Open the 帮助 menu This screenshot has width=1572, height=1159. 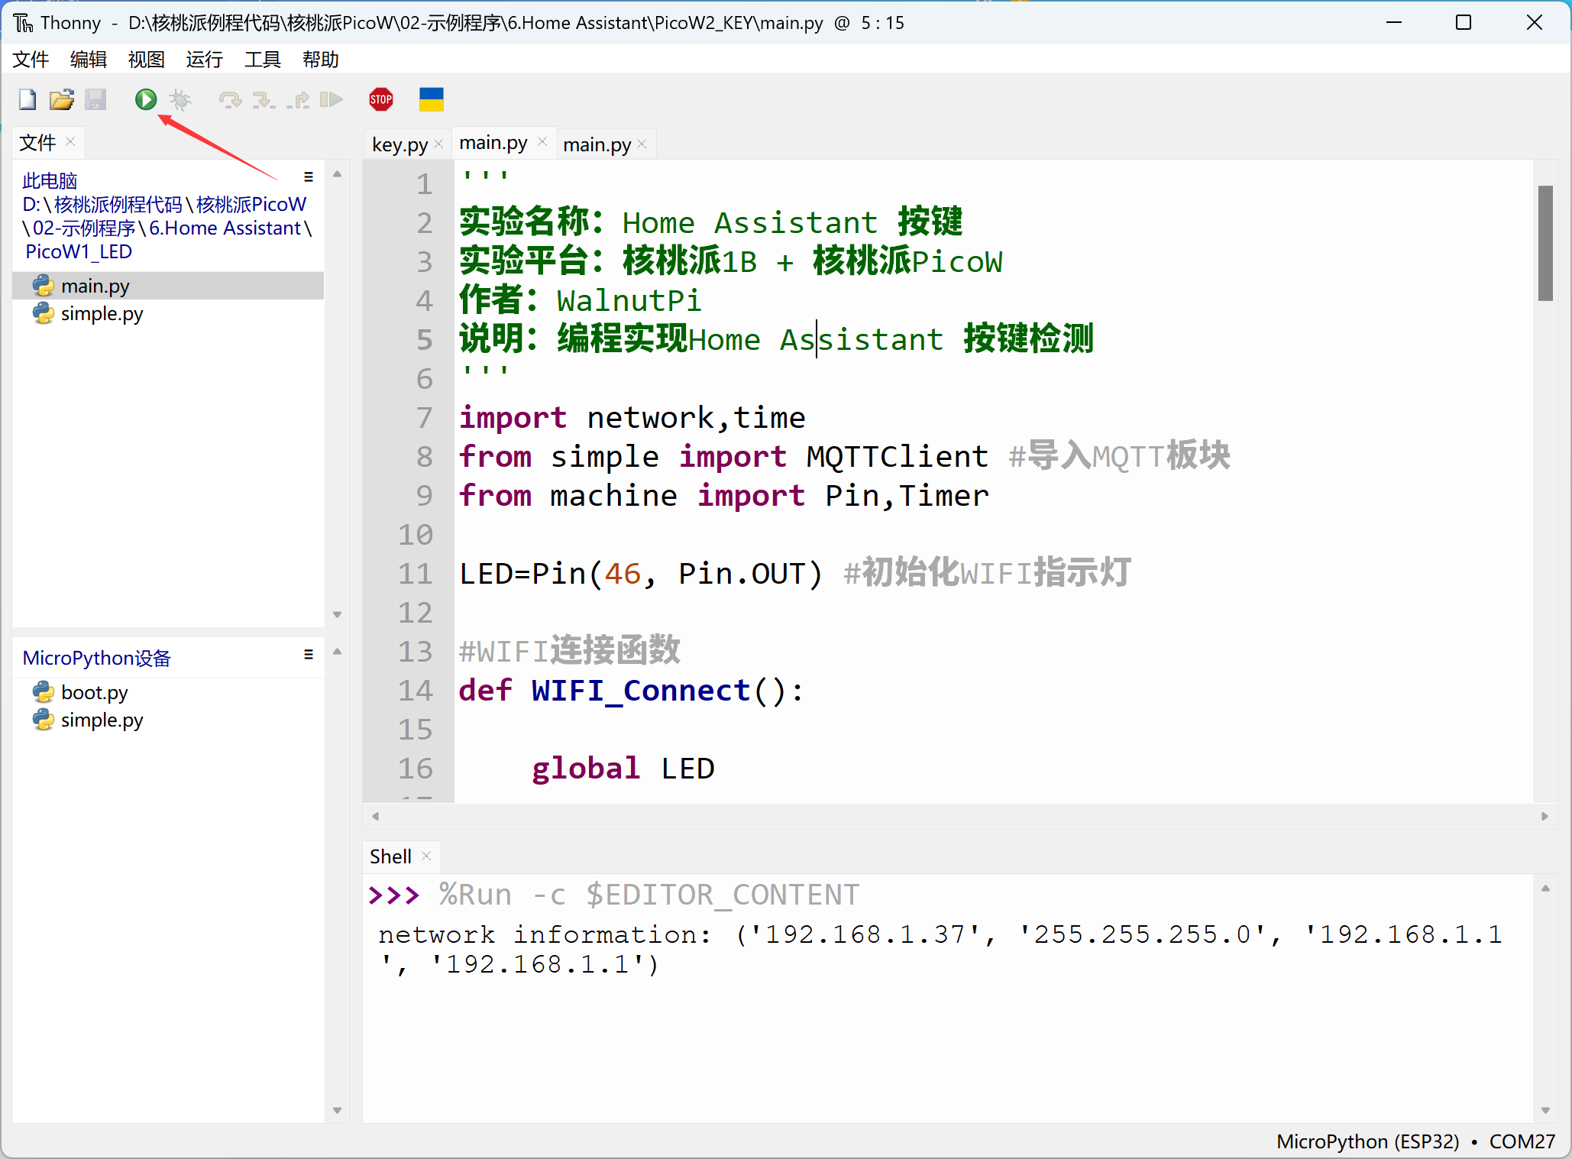[x=321, y=60]
